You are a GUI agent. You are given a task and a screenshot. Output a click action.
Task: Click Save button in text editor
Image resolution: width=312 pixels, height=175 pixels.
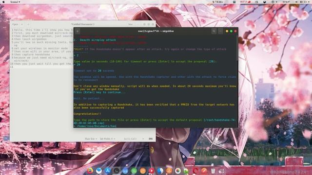pyautogui.click(x=130, y=24)
